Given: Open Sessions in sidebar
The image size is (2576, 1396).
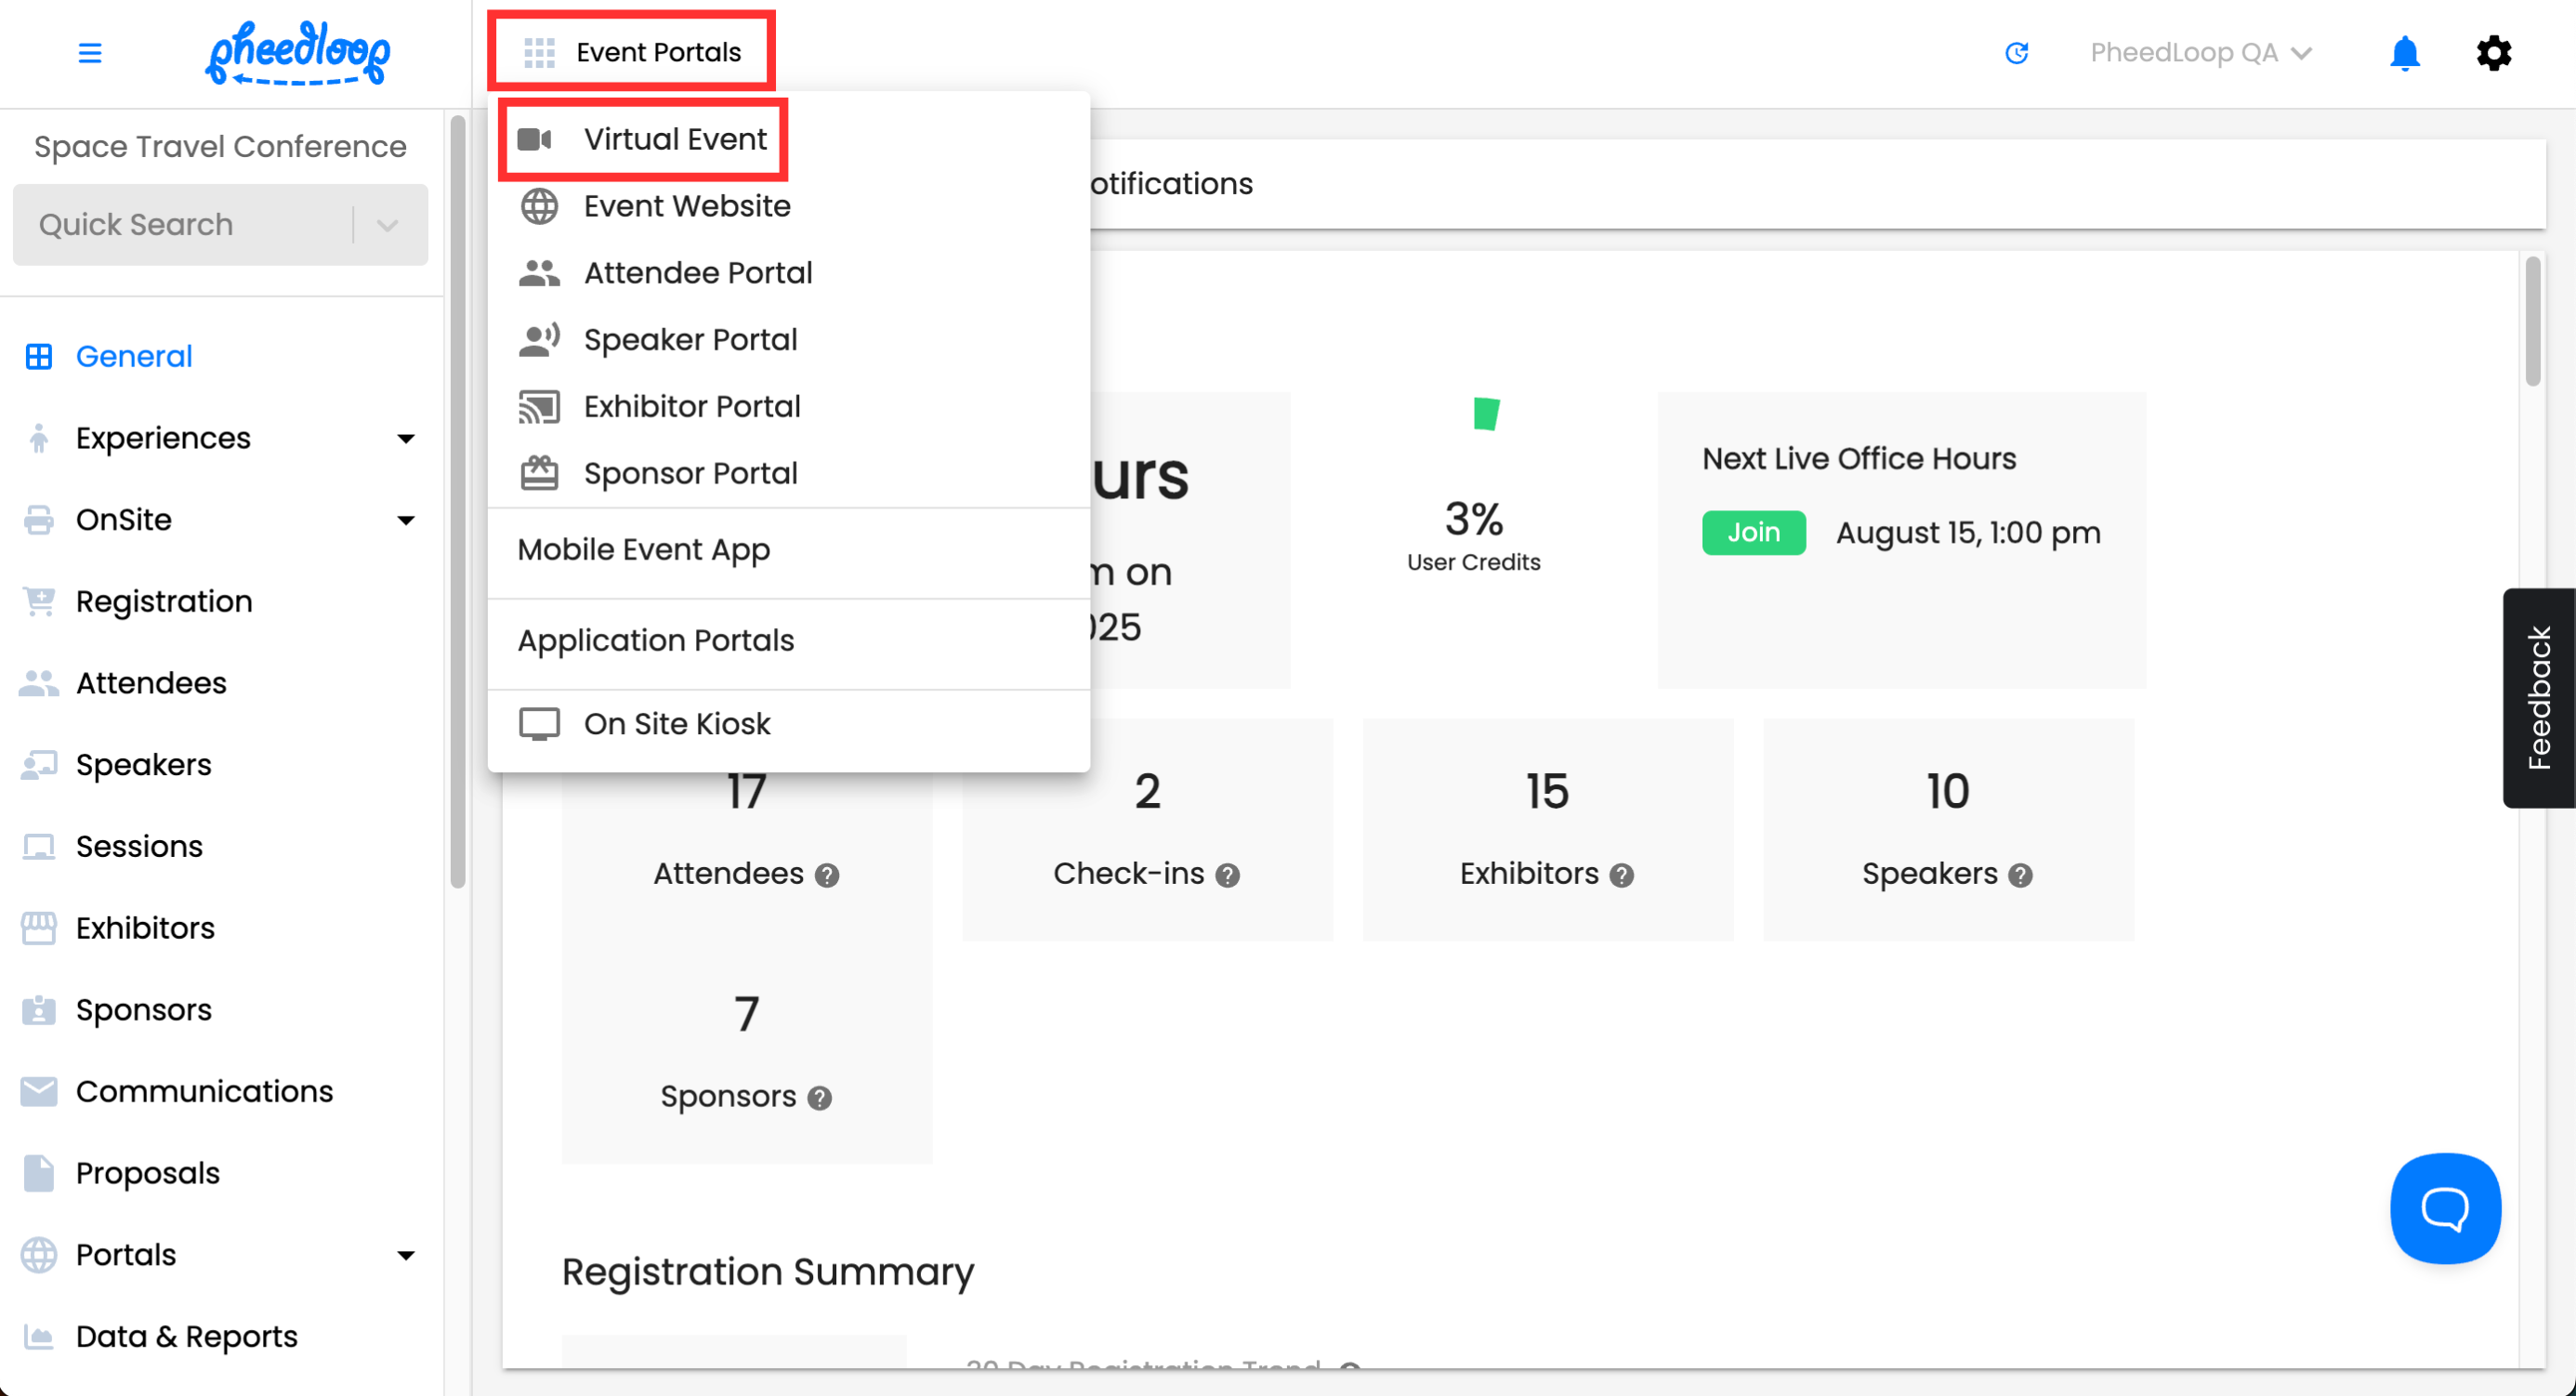Looking at the screenshot, I should pos(139,847).
